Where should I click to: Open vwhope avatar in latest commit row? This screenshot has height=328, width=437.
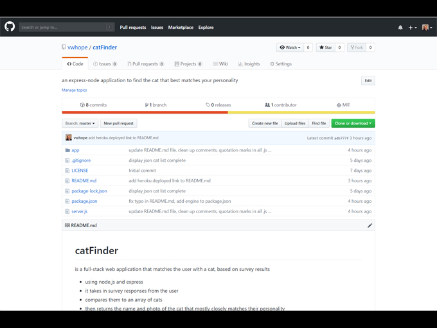(69, 137)
